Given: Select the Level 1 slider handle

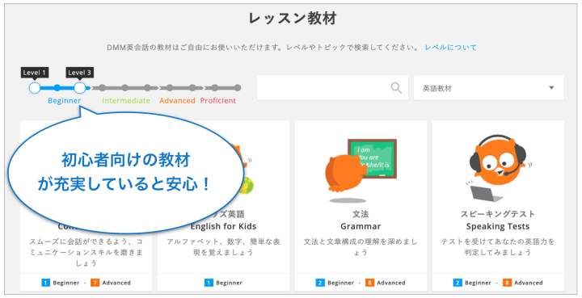Looking at the screenshot, I should 35,88.
